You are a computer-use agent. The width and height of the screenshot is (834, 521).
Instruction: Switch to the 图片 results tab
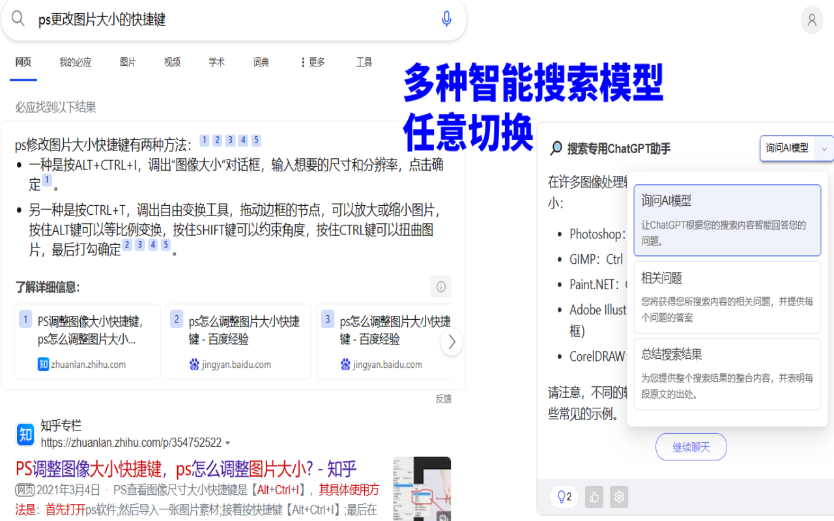[128, 63]
